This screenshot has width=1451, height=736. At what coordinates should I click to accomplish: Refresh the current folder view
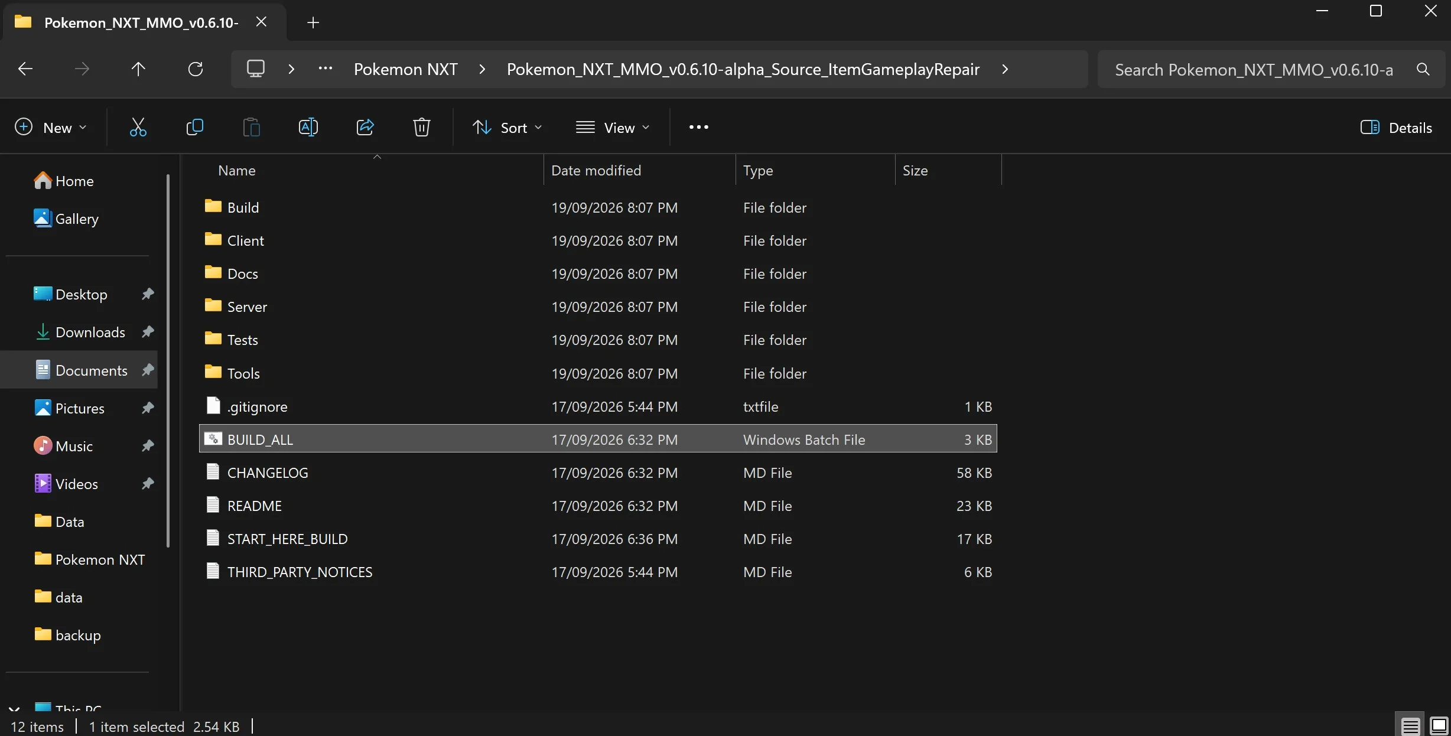[195, 69]
